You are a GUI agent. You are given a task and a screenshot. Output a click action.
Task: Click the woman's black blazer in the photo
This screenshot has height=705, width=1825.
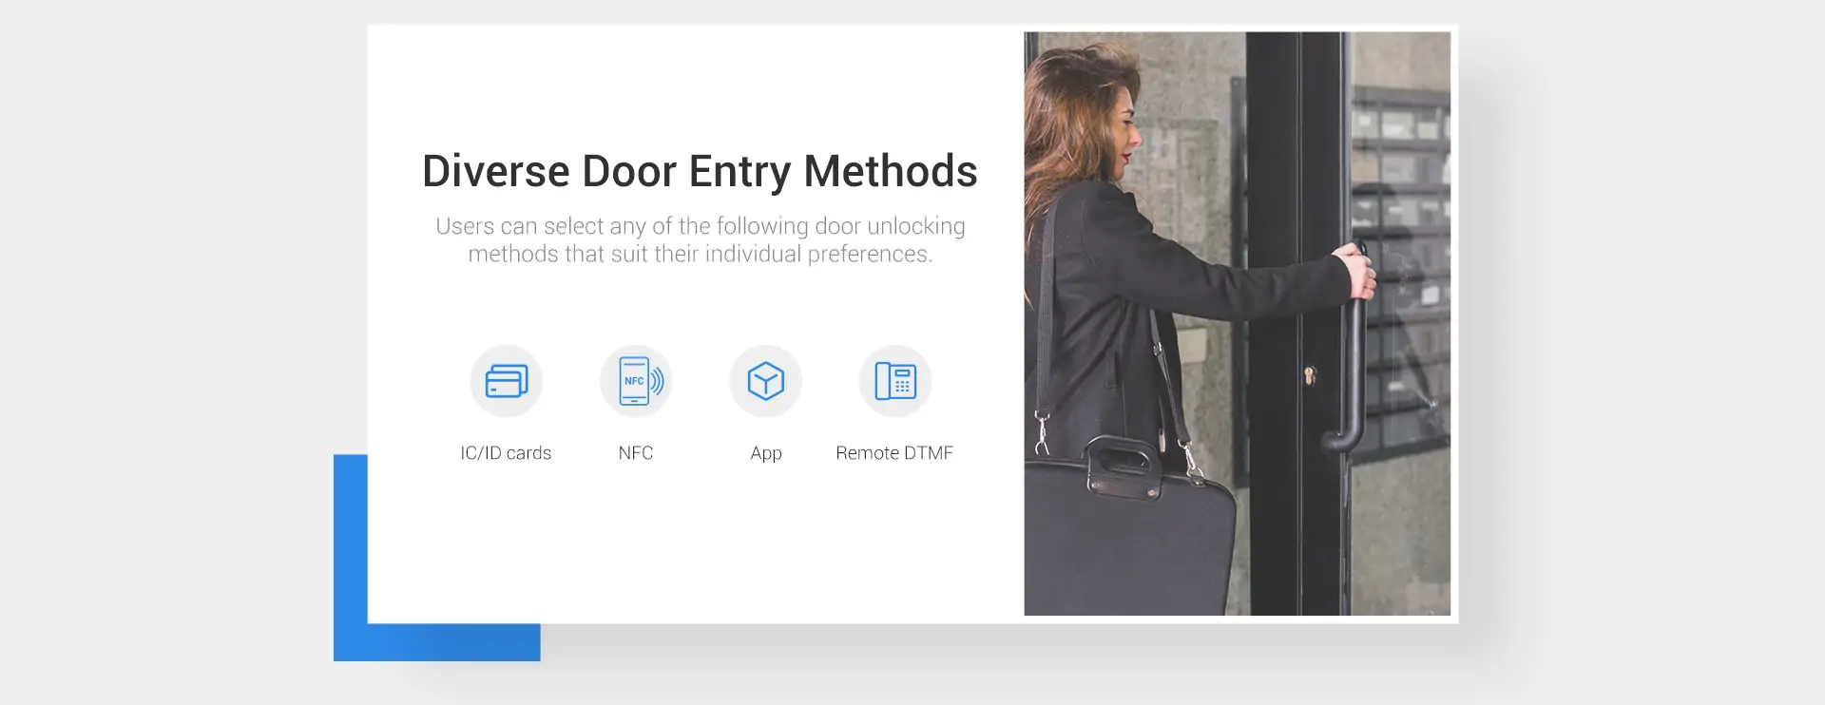(1122, 304)
